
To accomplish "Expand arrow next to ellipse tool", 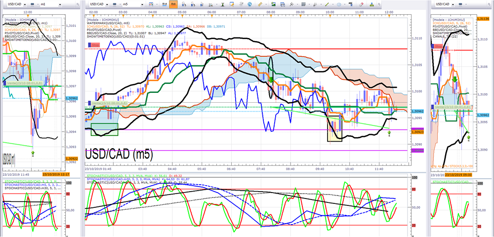I will [345, 4].
